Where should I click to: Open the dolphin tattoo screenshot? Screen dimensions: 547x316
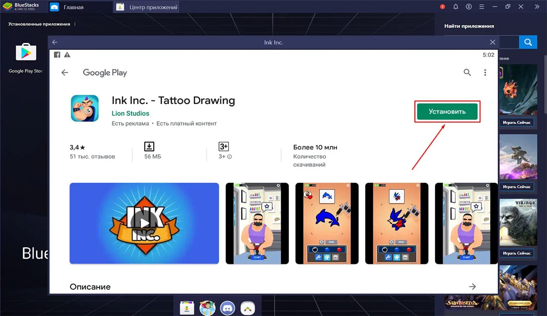pos(327,223)
